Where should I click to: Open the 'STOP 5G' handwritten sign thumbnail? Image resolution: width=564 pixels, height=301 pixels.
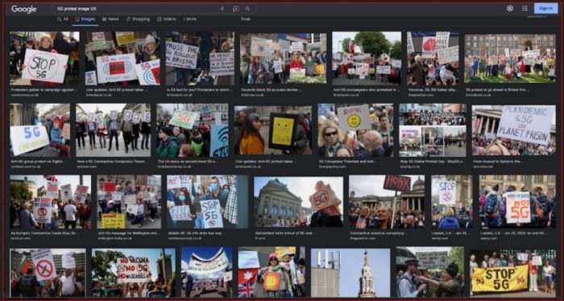(44, 59)
